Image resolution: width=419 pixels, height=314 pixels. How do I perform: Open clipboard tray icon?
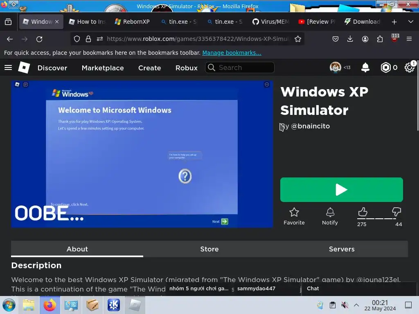333,305
